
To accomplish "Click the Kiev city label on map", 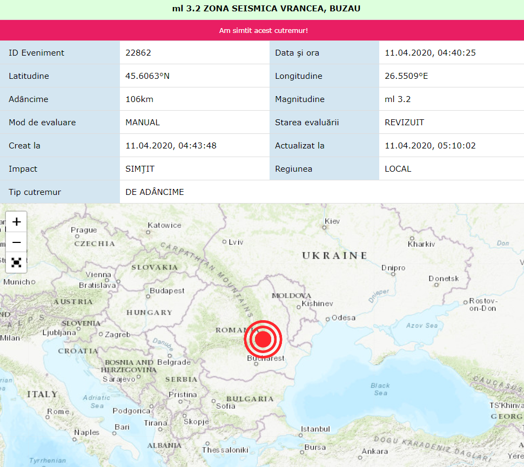I will (x=332, y=221).
